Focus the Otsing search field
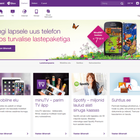 pos(111,3)
